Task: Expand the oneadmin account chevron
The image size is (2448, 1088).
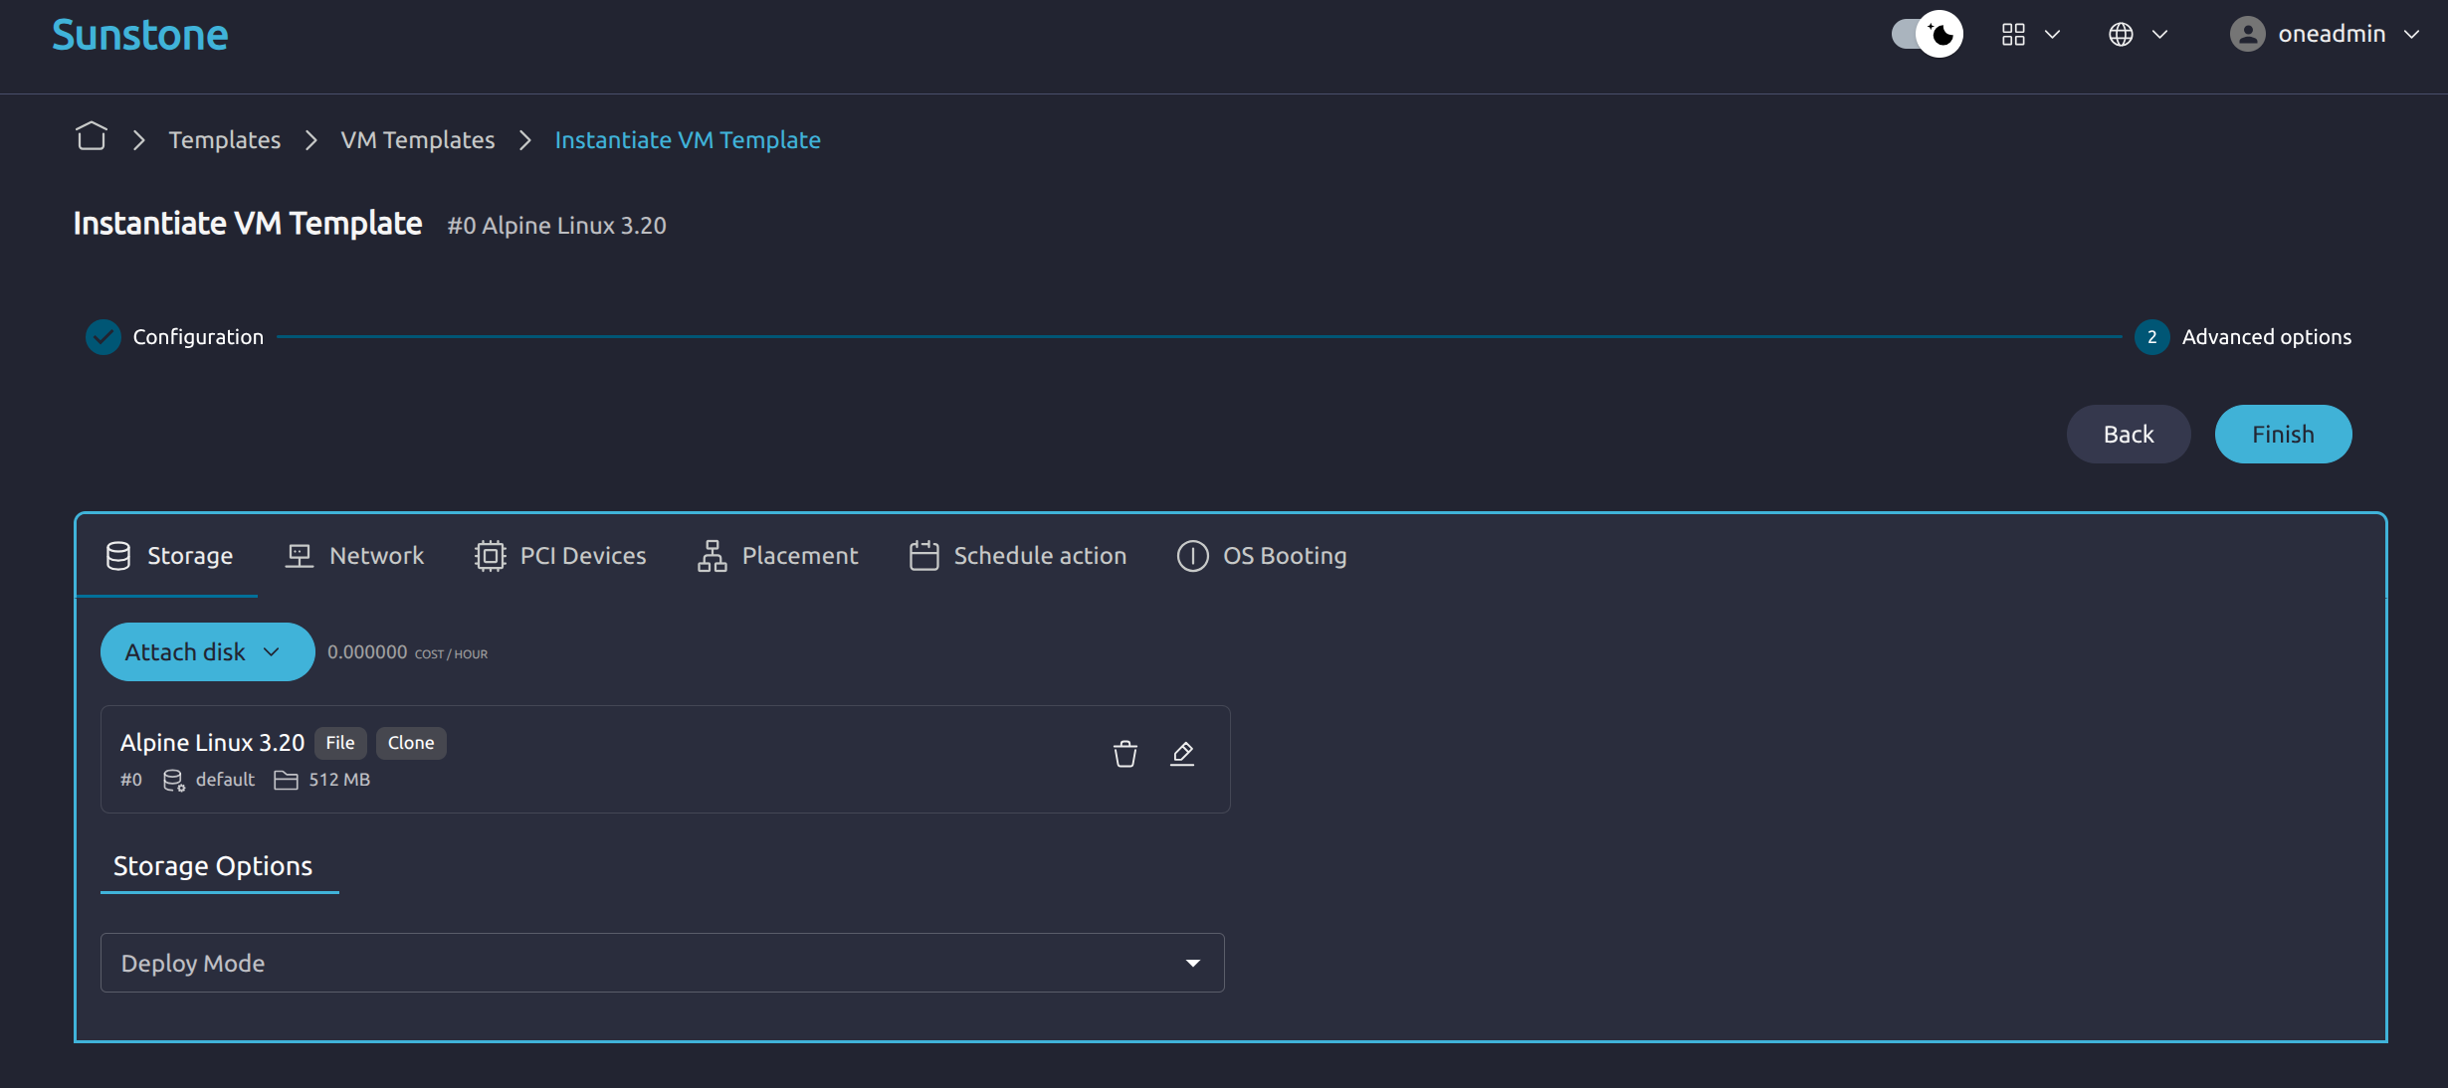Action: 2412,35
